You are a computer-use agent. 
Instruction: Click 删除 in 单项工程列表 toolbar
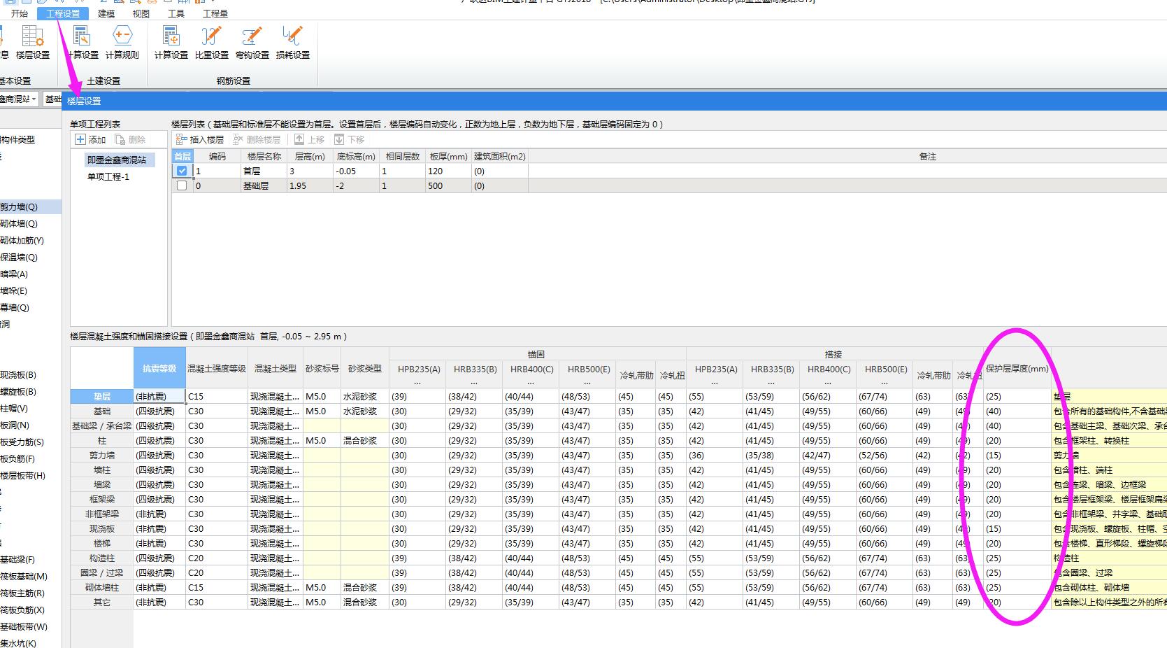[131, 139]
